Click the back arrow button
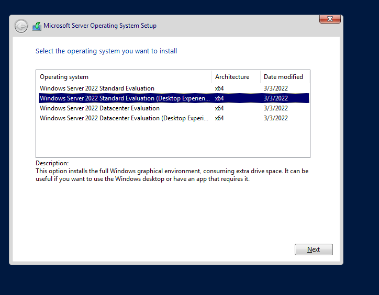This screenshot has width=379, height=295. (21, 26)
